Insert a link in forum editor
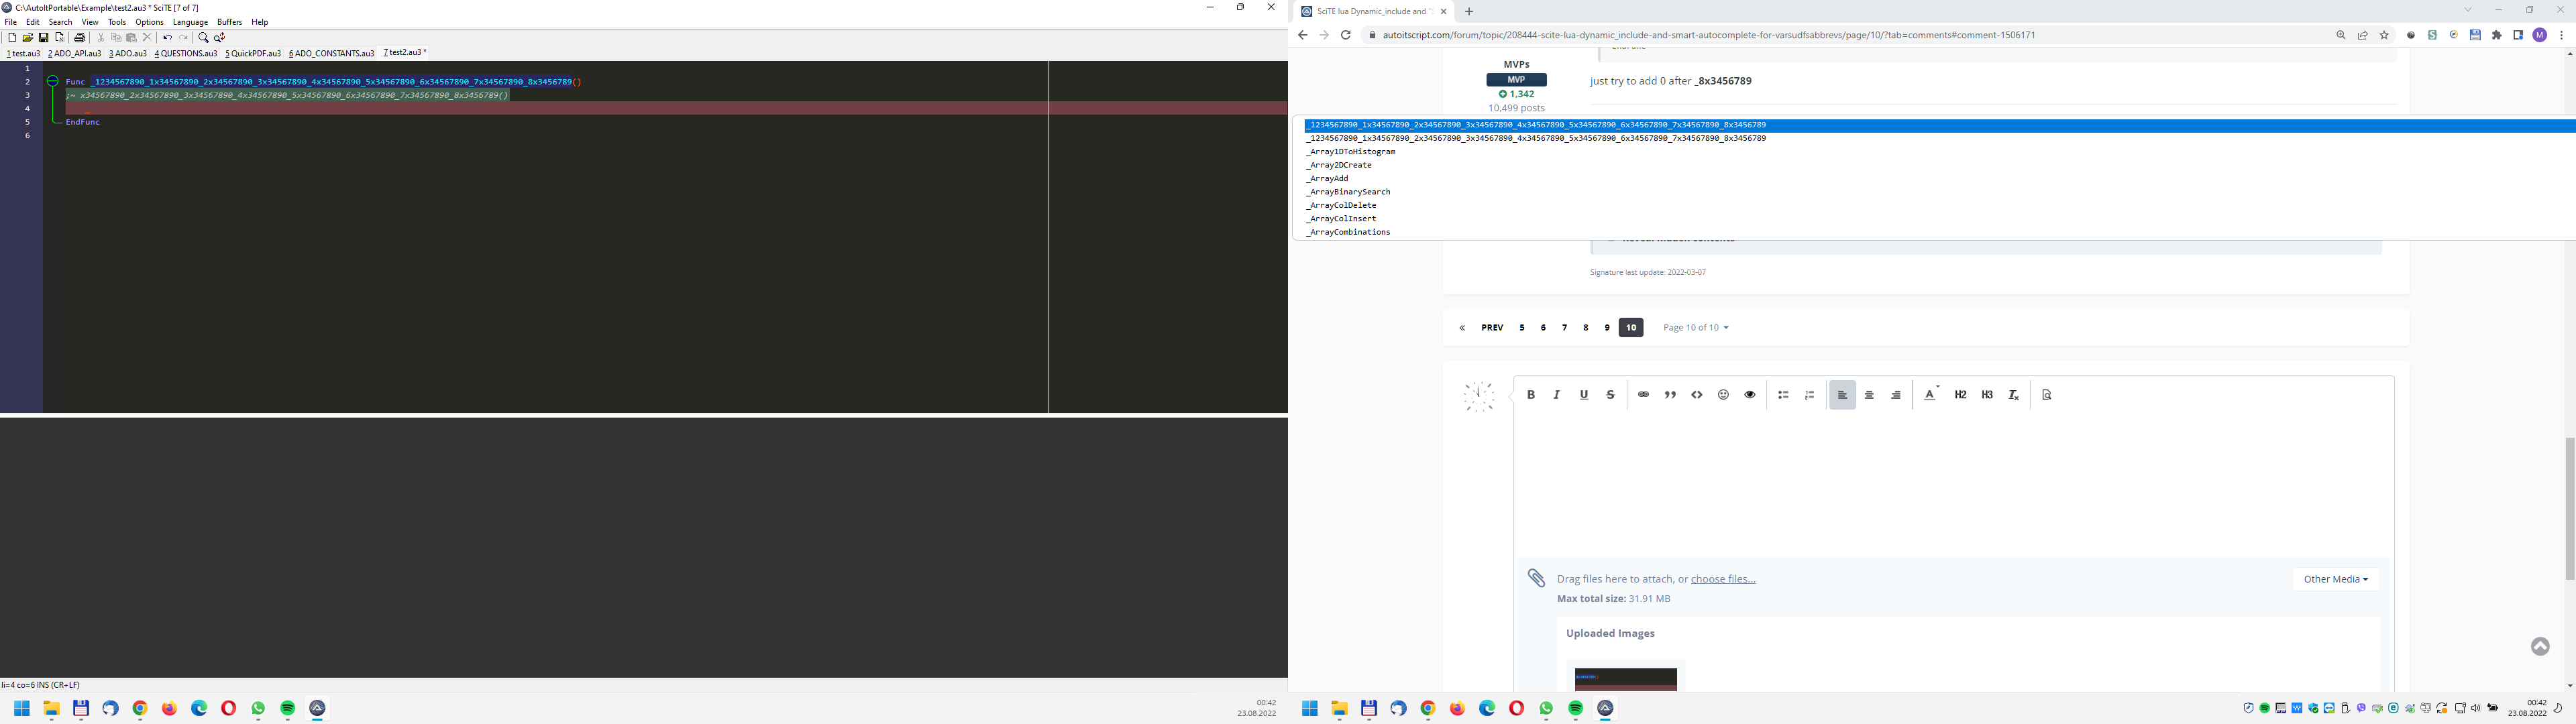 (x=1643, y=395)
